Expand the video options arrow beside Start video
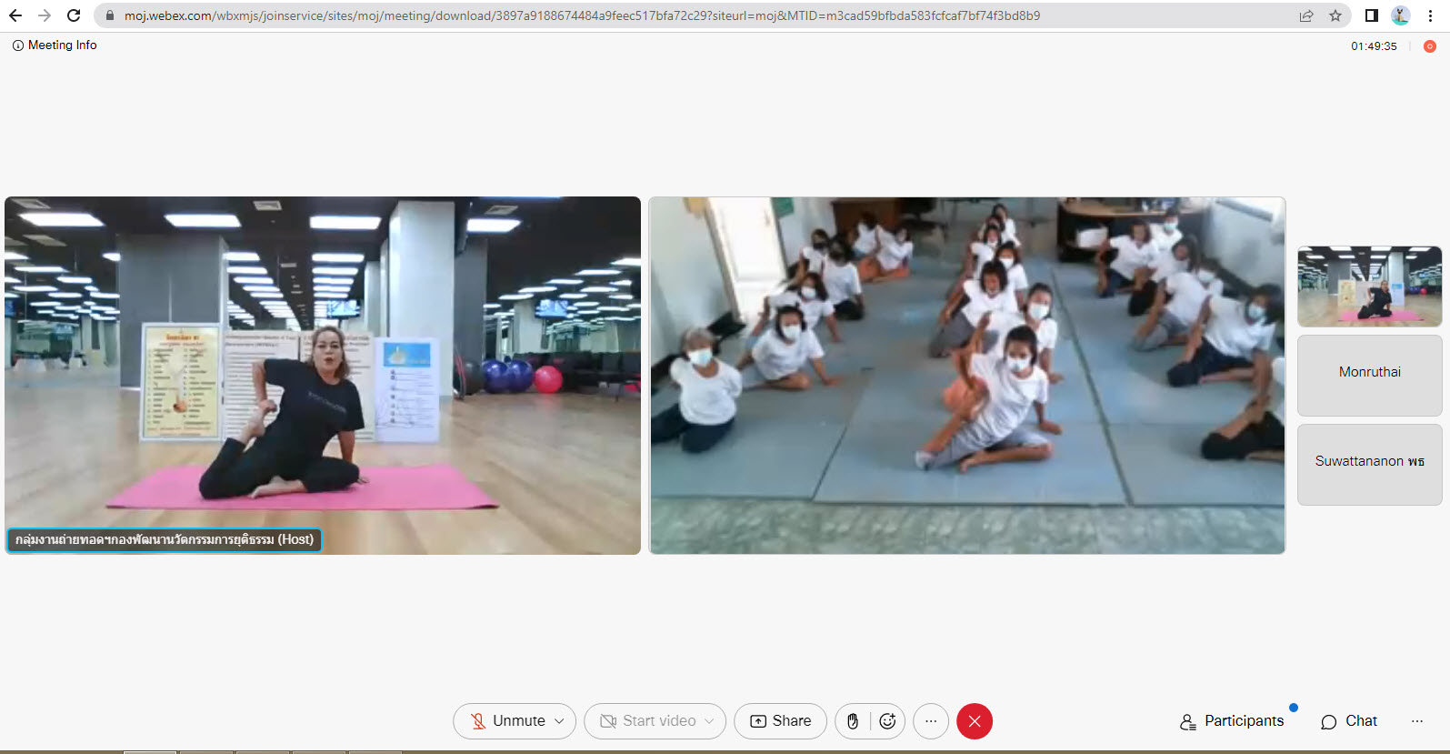 709,721
